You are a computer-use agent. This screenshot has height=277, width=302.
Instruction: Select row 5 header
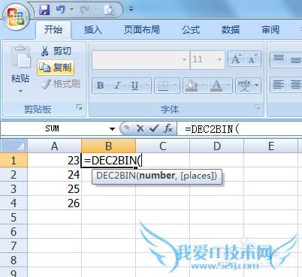click(x=14, y=217)
